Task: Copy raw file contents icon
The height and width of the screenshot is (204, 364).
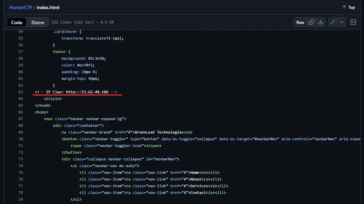Action: [x=312, y=22]
